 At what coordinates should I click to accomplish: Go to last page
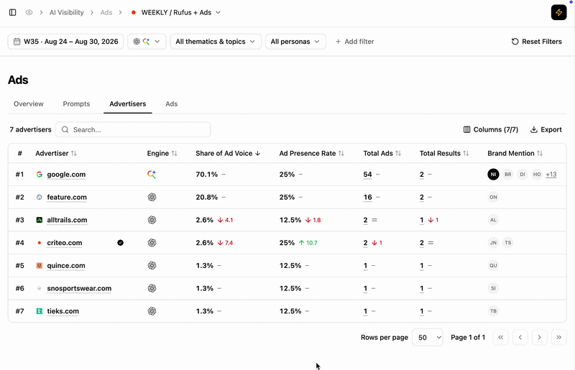click(x=559, y=338)
